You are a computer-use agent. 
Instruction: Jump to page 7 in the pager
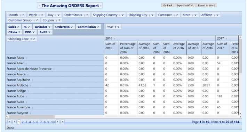pos(41,122)
